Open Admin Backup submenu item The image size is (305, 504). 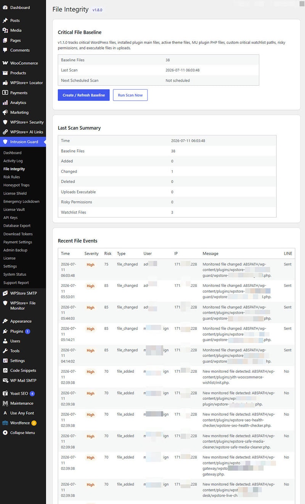coord(15,250)
